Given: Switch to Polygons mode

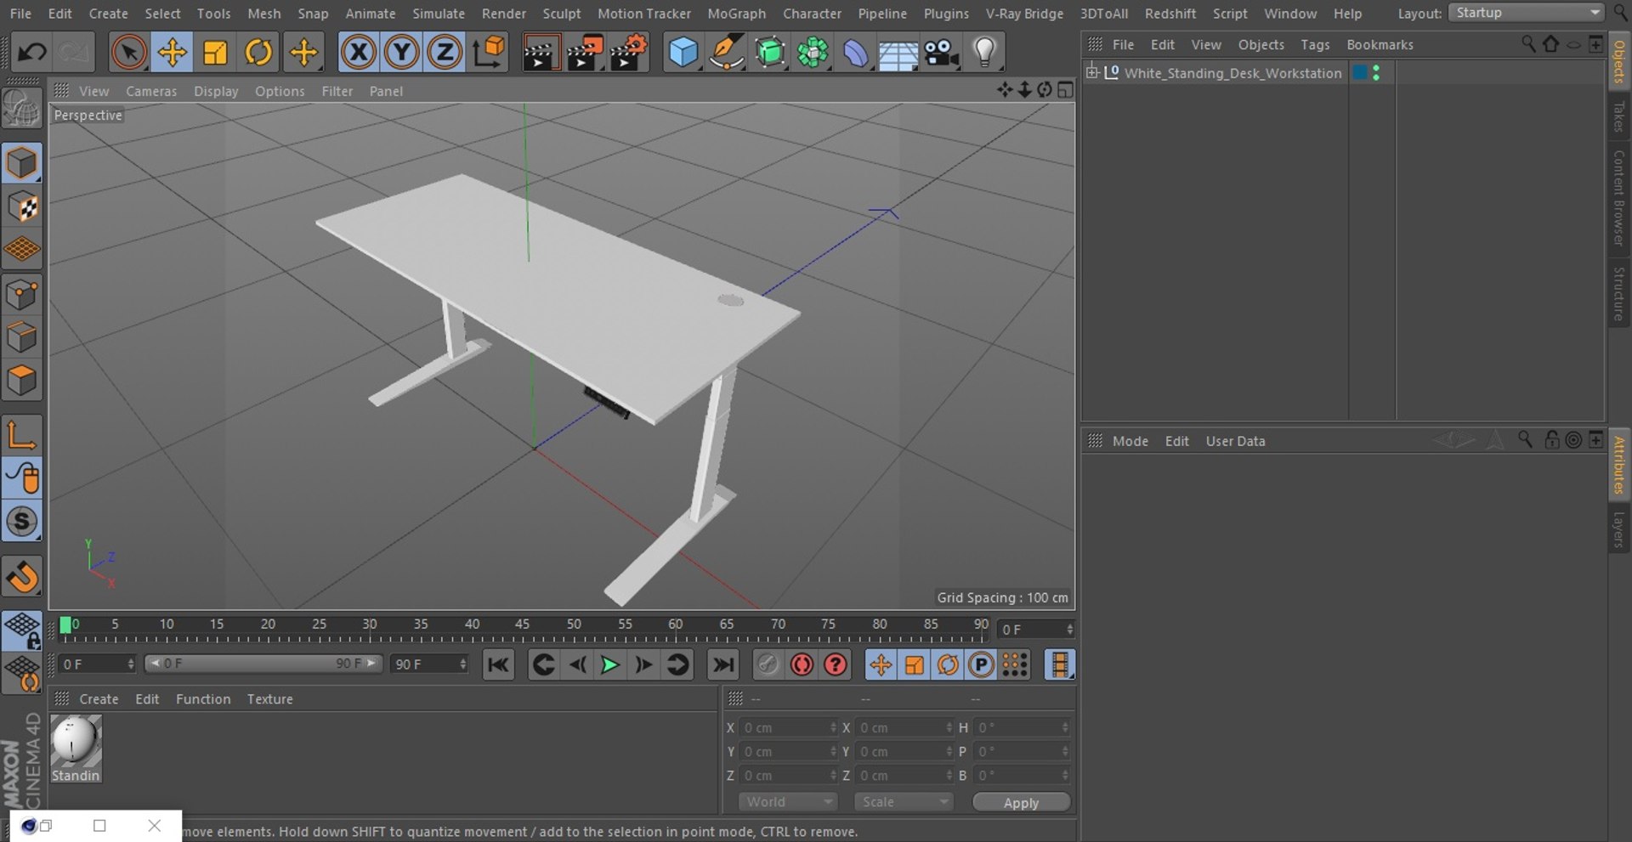Looking at the screenshot, I should [22, 381].
